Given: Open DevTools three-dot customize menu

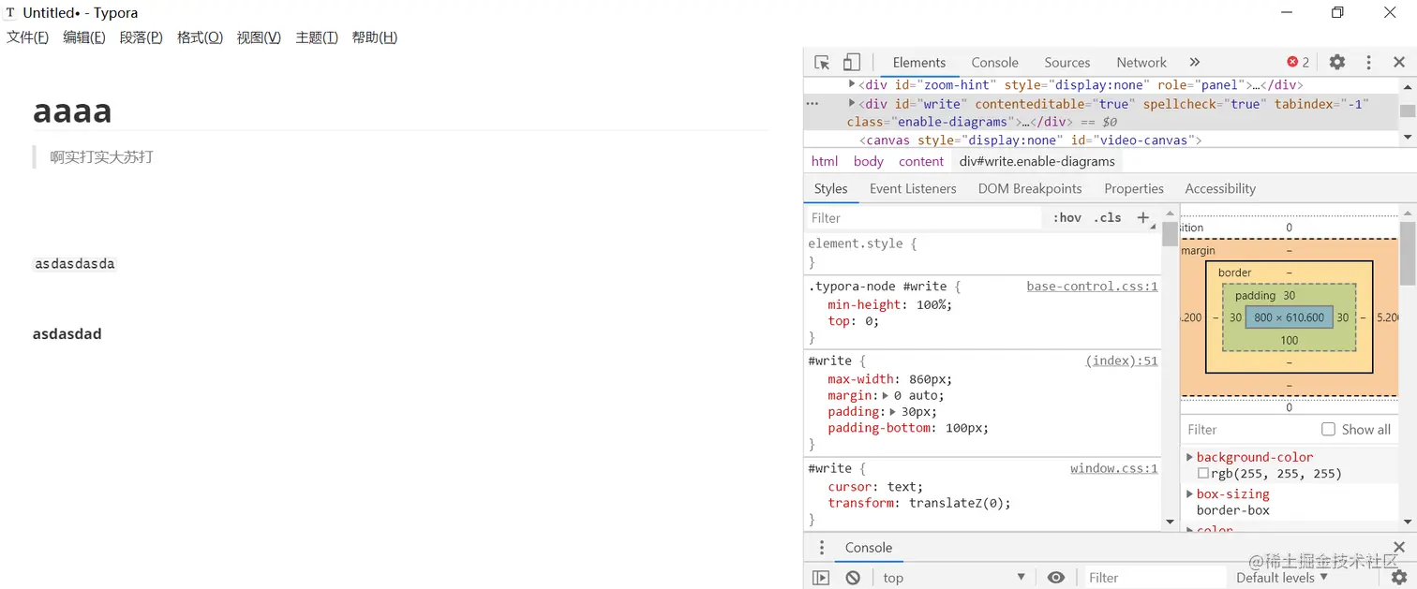Looking at the screenshot, I should coord(1368,62).
